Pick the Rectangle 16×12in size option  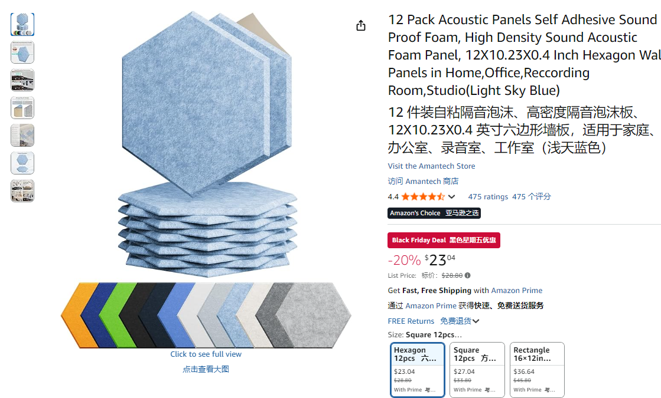(537, 370)
